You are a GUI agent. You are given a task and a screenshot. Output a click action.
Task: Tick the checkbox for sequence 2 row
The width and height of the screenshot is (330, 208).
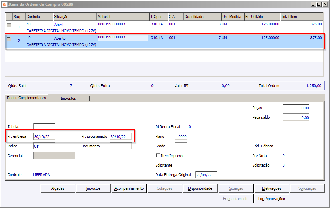click(x=9, y=39)
